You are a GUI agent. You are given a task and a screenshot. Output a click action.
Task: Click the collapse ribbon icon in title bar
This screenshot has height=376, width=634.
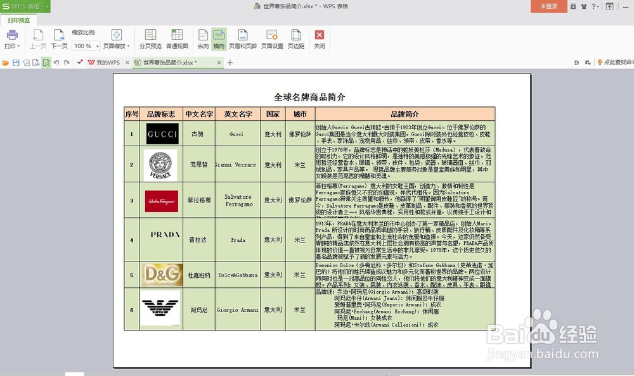coord(609,6)
